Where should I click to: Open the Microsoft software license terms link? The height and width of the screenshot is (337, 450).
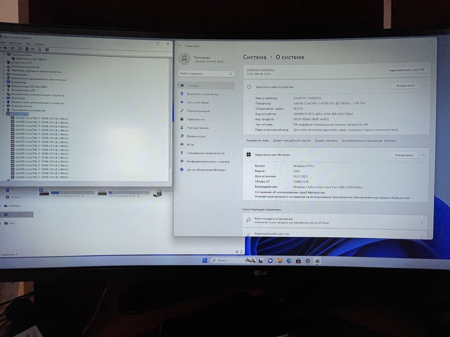[x=332, y=197]
